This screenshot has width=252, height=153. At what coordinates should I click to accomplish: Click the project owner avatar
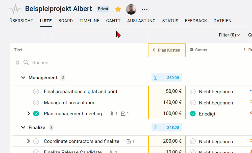coord(131,9)
